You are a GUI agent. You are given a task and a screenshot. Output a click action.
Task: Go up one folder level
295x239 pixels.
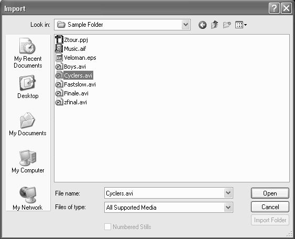point(214,25)
